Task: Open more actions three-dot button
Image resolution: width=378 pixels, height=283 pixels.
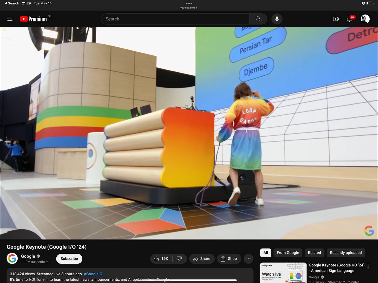Action: tap(248, 259)
